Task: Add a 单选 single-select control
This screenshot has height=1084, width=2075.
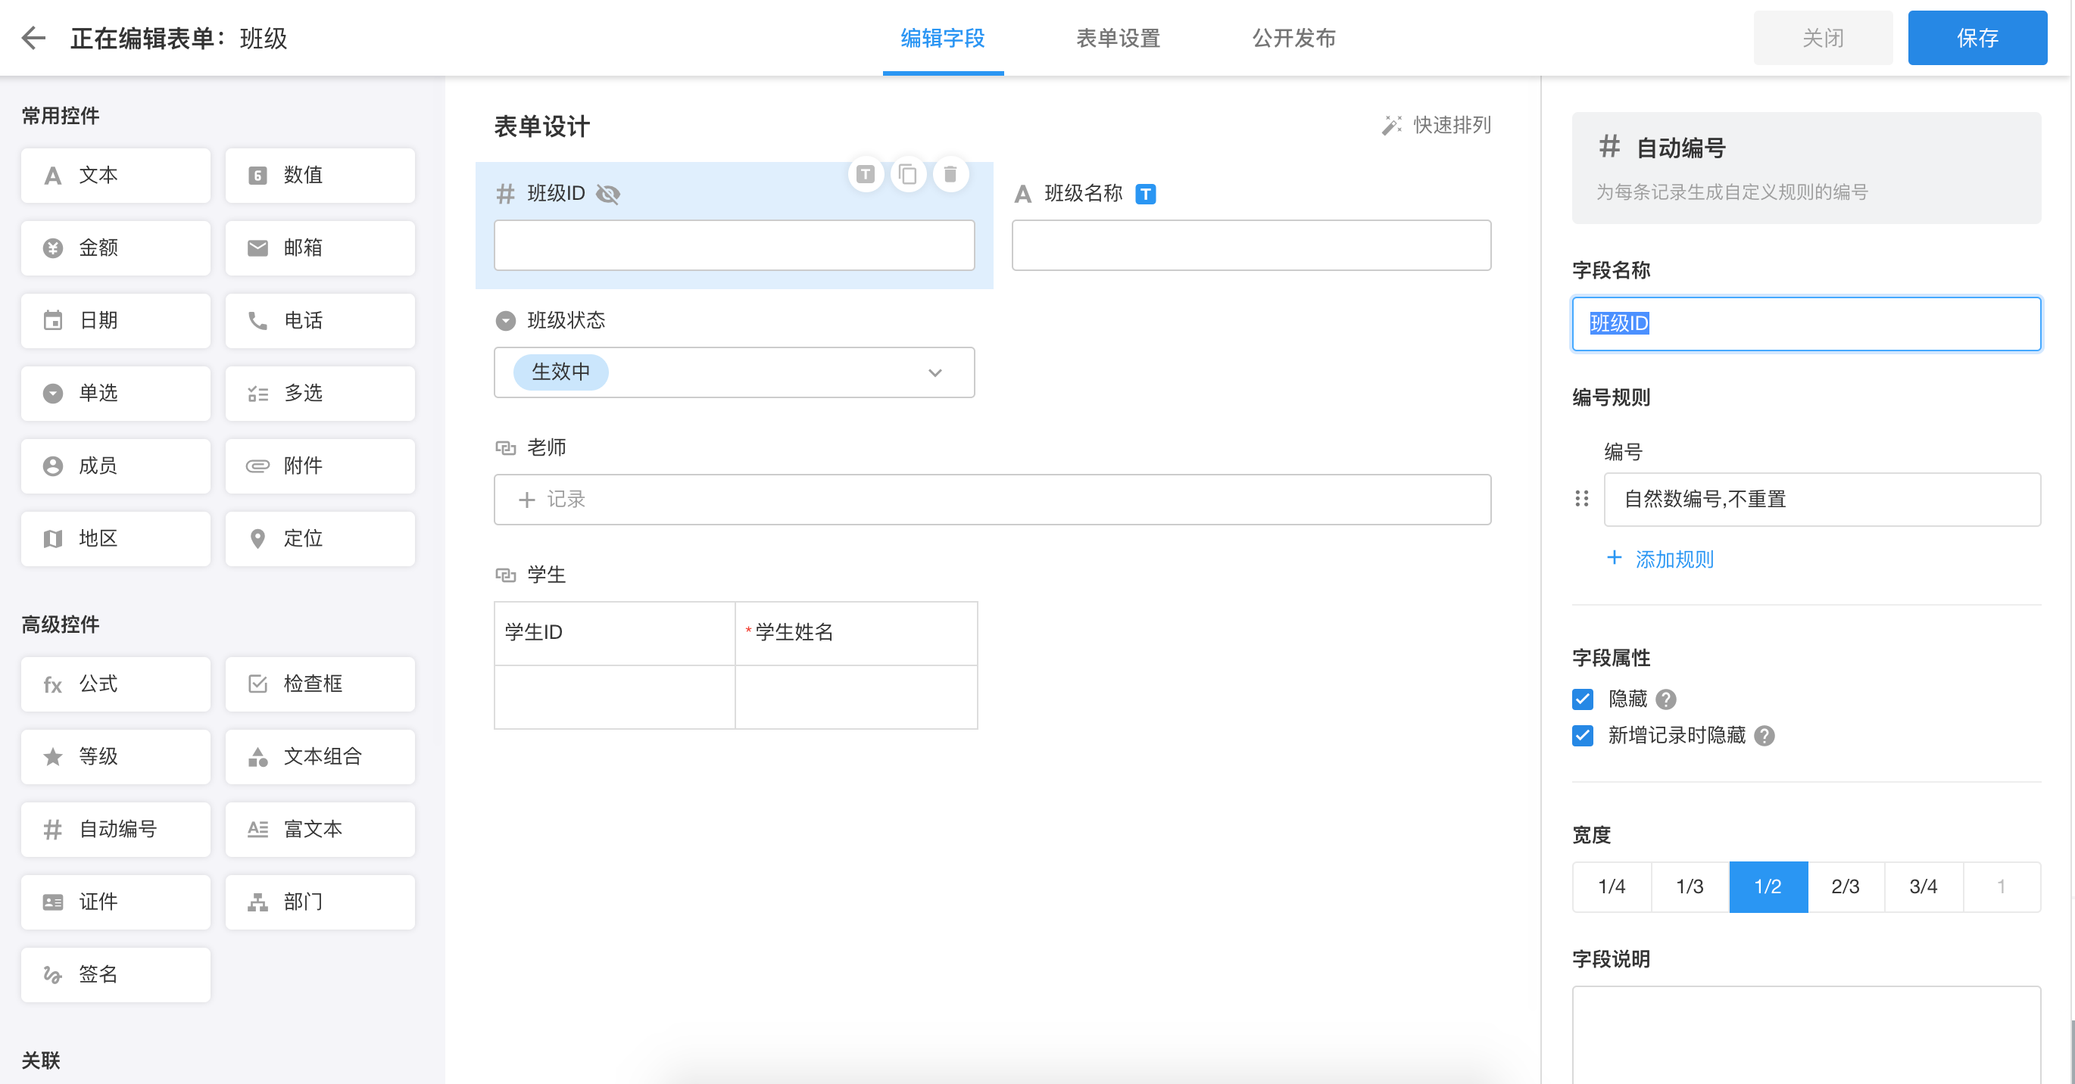Action: 115,393
